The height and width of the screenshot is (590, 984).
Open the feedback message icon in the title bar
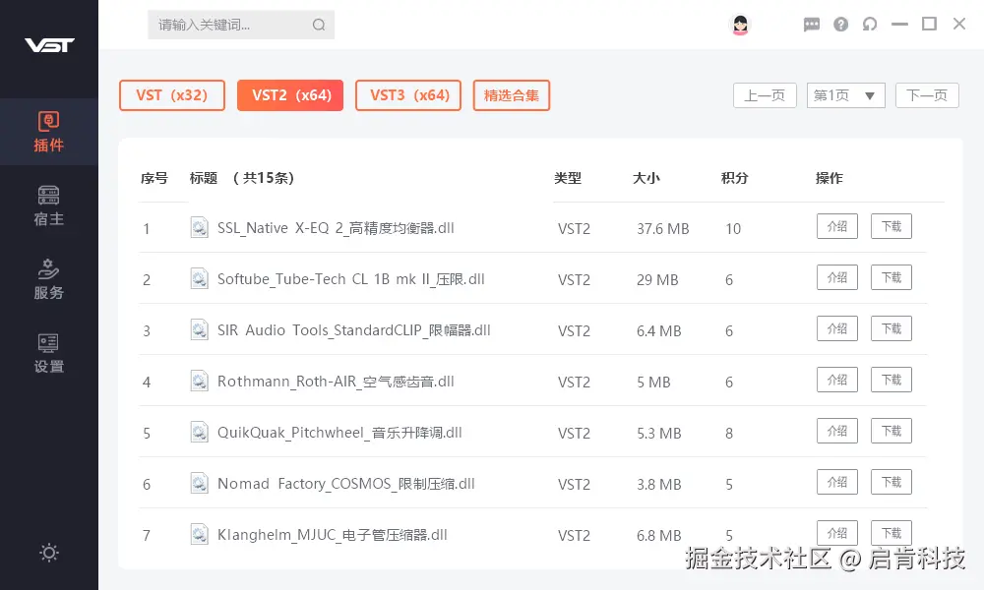point(811,25)
